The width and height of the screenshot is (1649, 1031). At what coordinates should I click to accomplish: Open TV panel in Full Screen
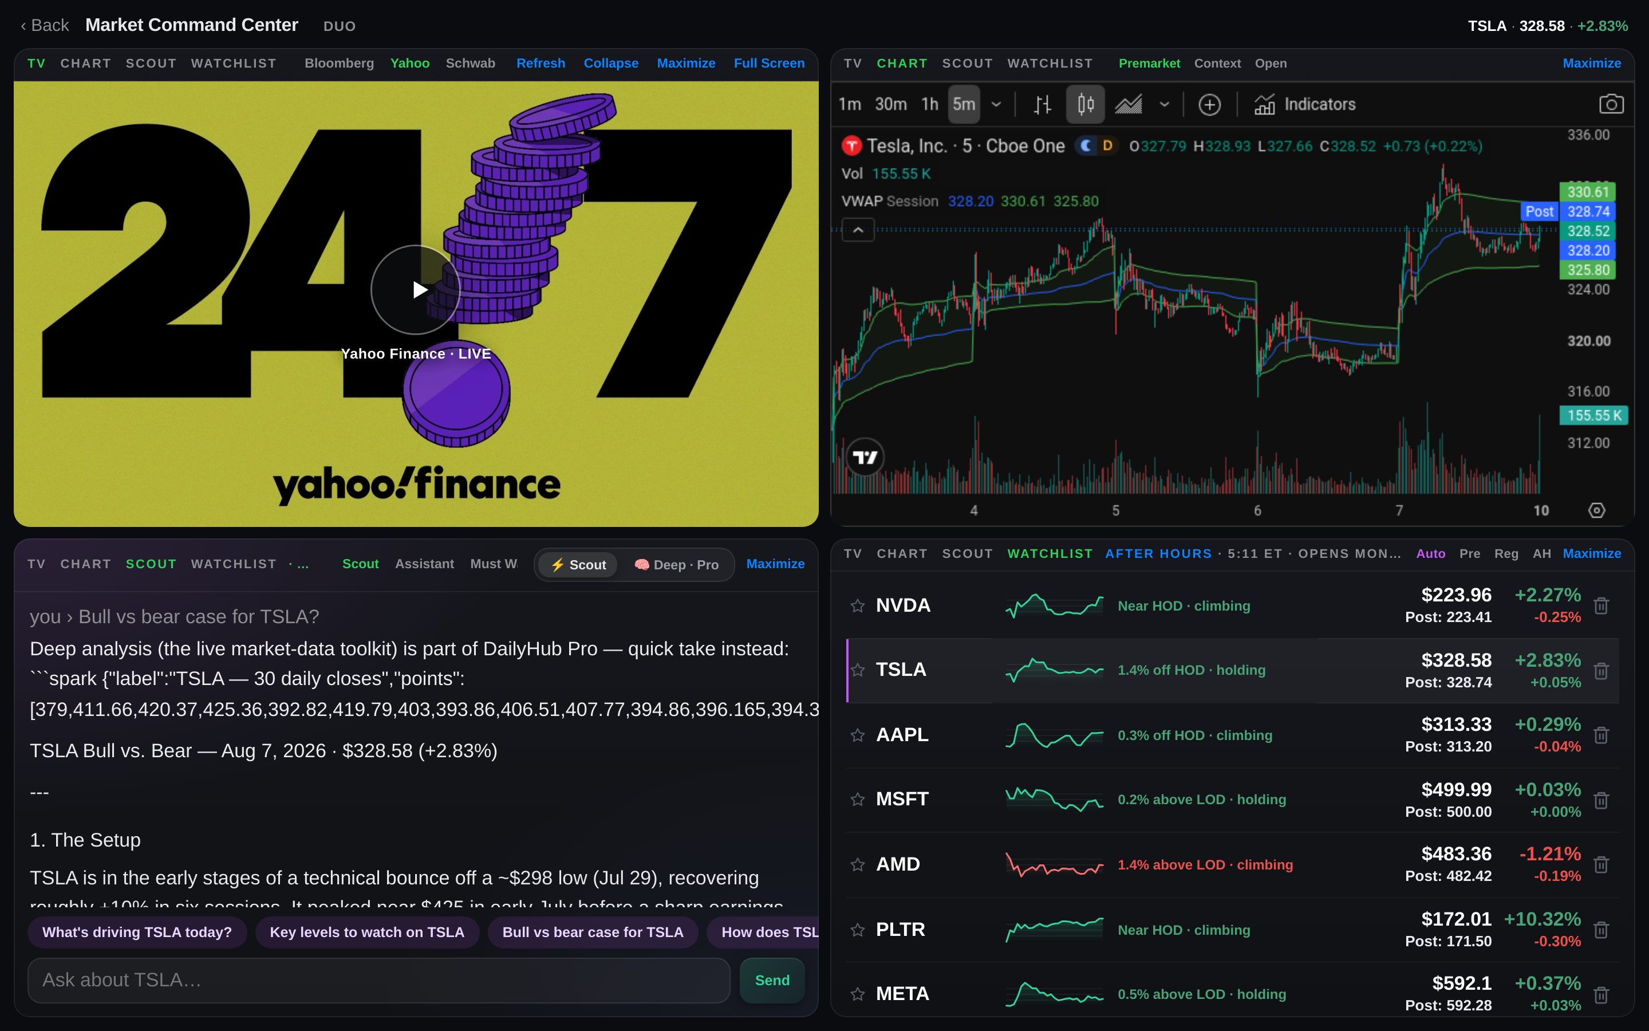pyautogui.click(x=768, y=63)
